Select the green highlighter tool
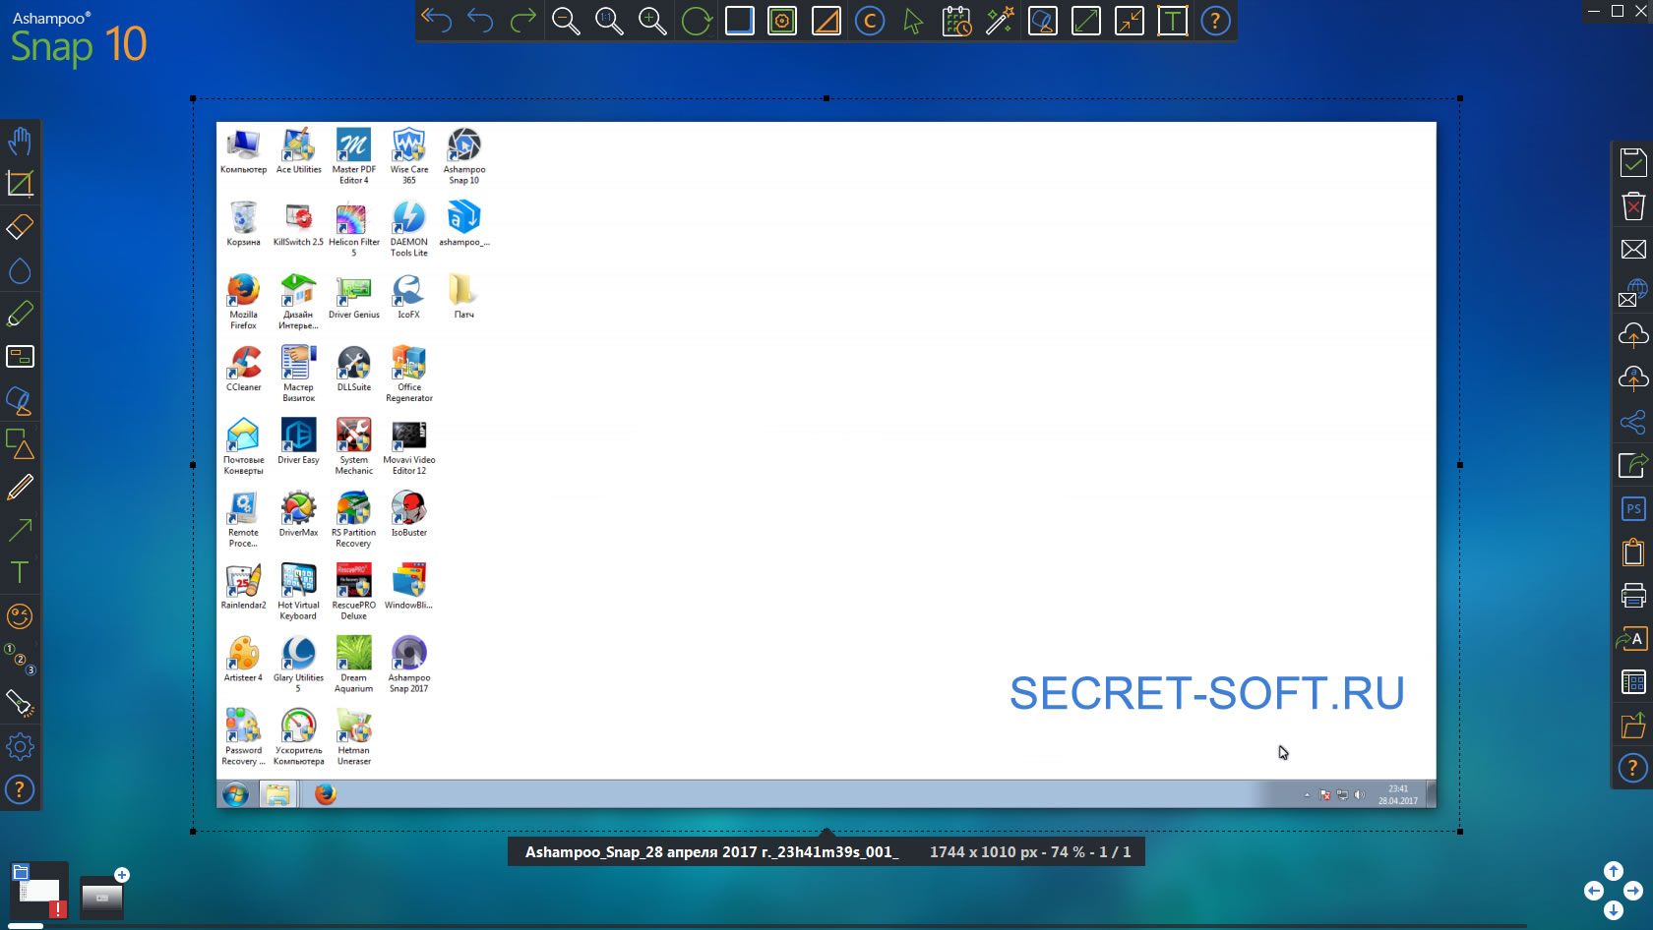This screenshot has height=930, width=1653. coord(20,314)
